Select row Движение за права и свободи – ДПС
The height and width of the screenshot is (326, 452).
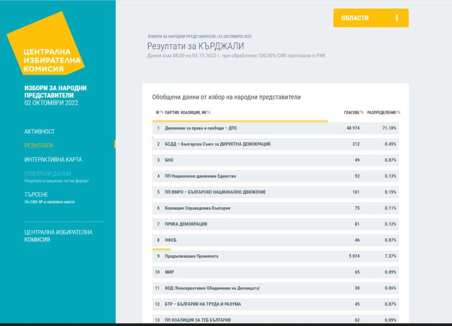click(x=276, y=128)
